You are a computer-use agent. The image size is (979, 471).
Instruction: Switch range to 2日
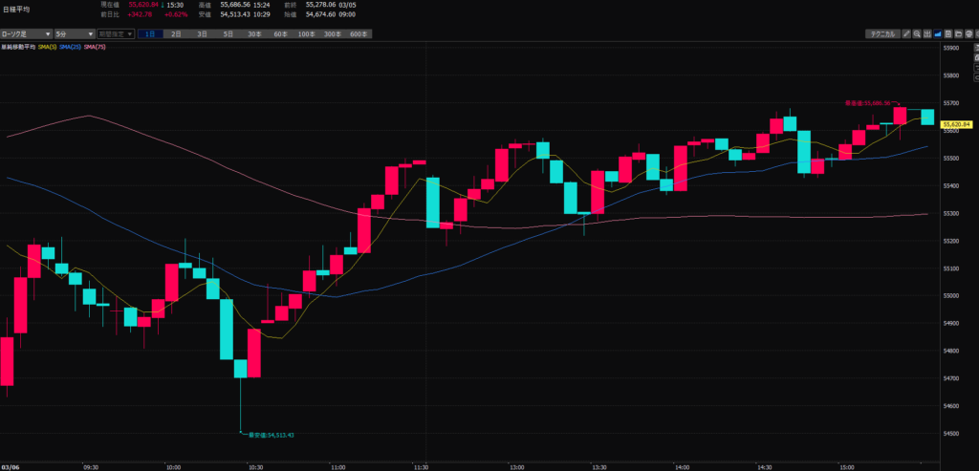point(176,33)
